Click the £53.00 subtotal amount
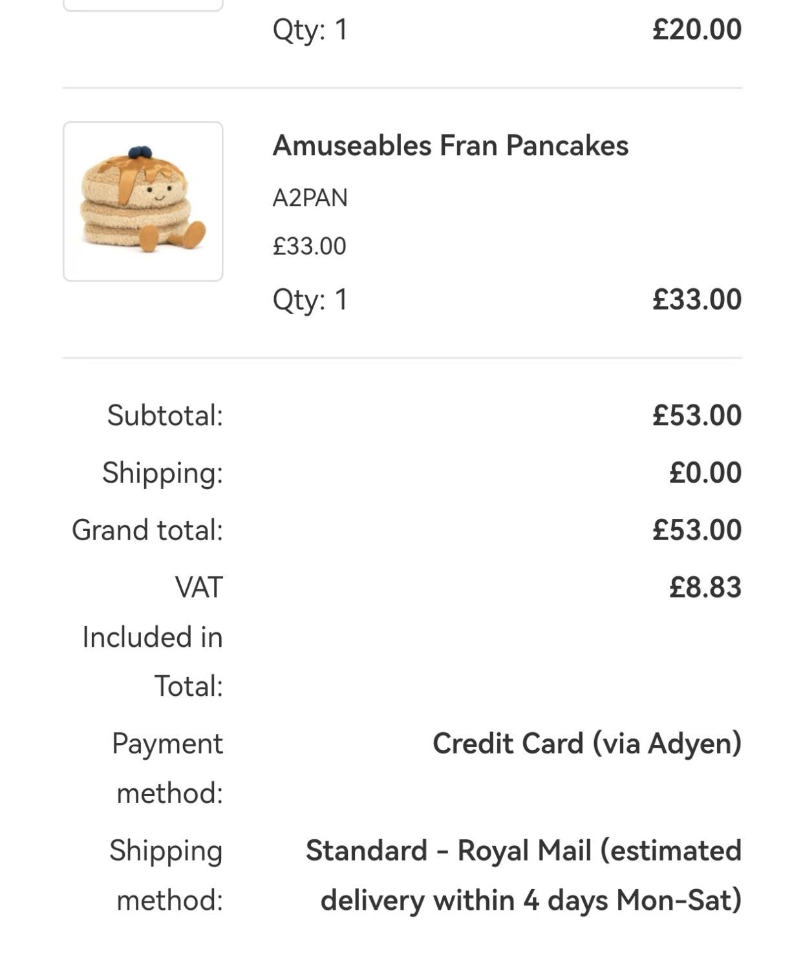 tap(697, 415)
